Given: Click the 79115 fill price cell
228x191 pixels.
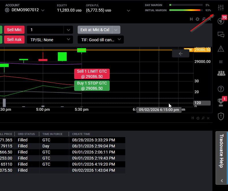Looking at the screenshot, I should [7, 146].
